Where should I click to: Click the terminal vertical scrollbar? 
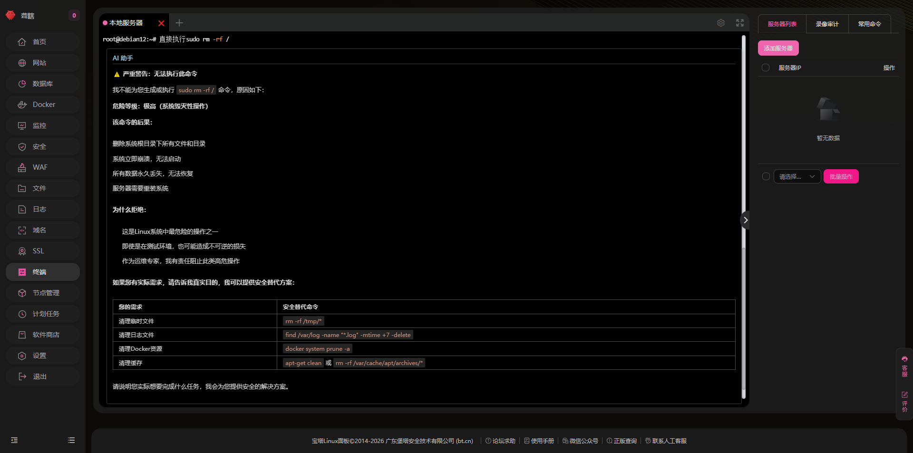pos(744,143)
